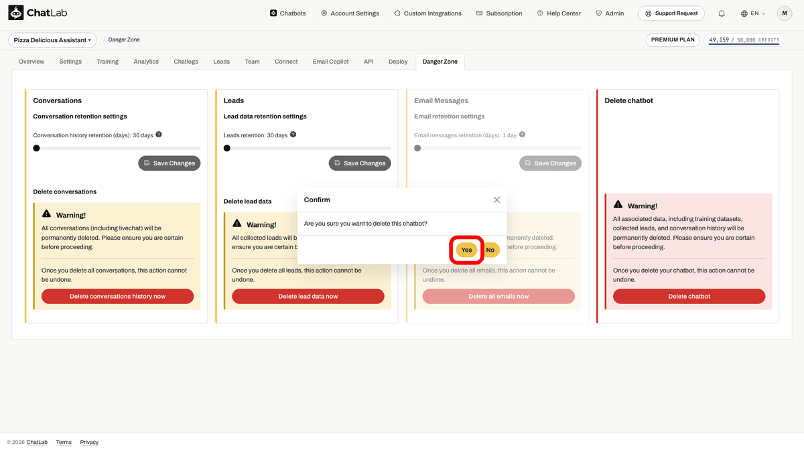Close the Confirm dialog with X
The image size is (804, 452).
496,200
